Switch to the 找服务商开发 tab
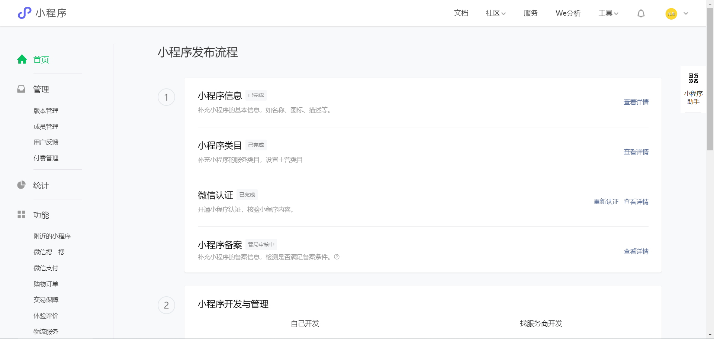This screenshot has height=339, width=714. coord(541,323)
